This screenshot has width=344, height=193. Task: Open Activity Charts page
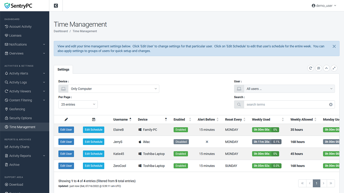click(24, 147)
